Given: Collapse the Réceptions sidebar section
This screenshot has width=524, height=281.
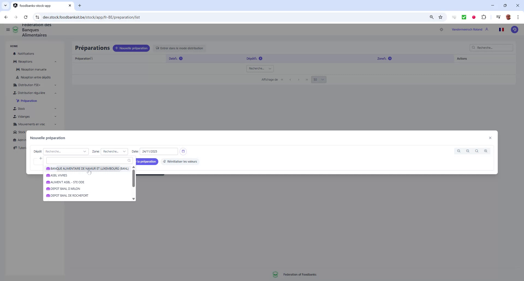Looking at the screenshot, I should (56, 62).
